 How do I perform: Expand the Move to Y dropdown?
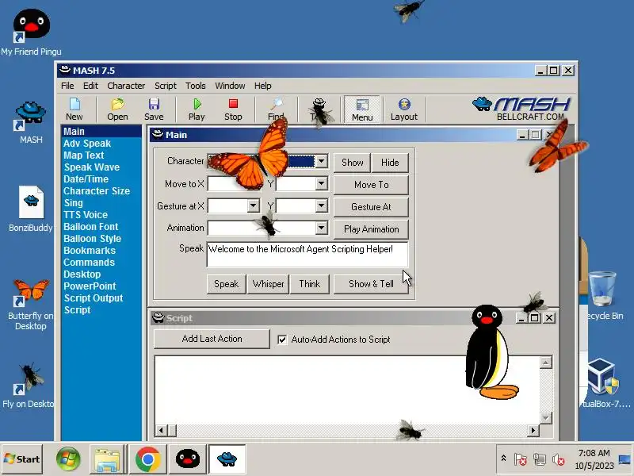(321, 184)
